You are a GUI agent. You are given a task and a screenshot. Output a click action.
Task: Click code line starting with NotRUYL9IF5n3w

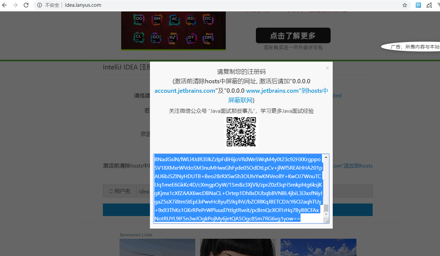[x=227, y=219]
